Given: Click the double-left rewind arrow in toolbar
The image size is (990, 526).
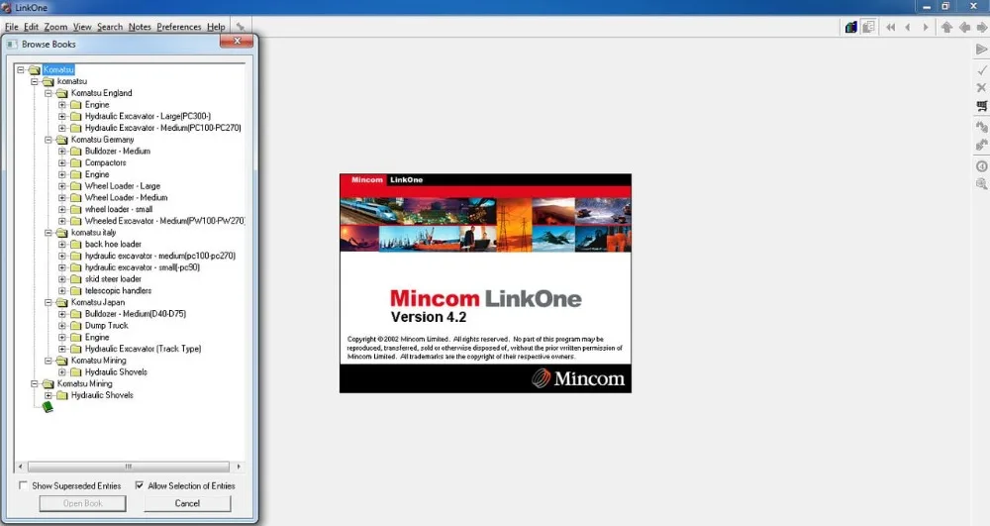Looking at the screenshot, I should 890,27.
